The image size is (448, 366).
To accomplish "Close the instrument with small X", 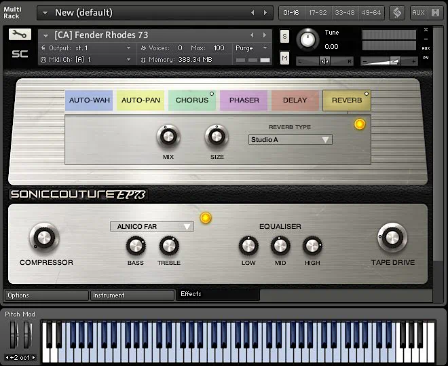I will point(426,30).
